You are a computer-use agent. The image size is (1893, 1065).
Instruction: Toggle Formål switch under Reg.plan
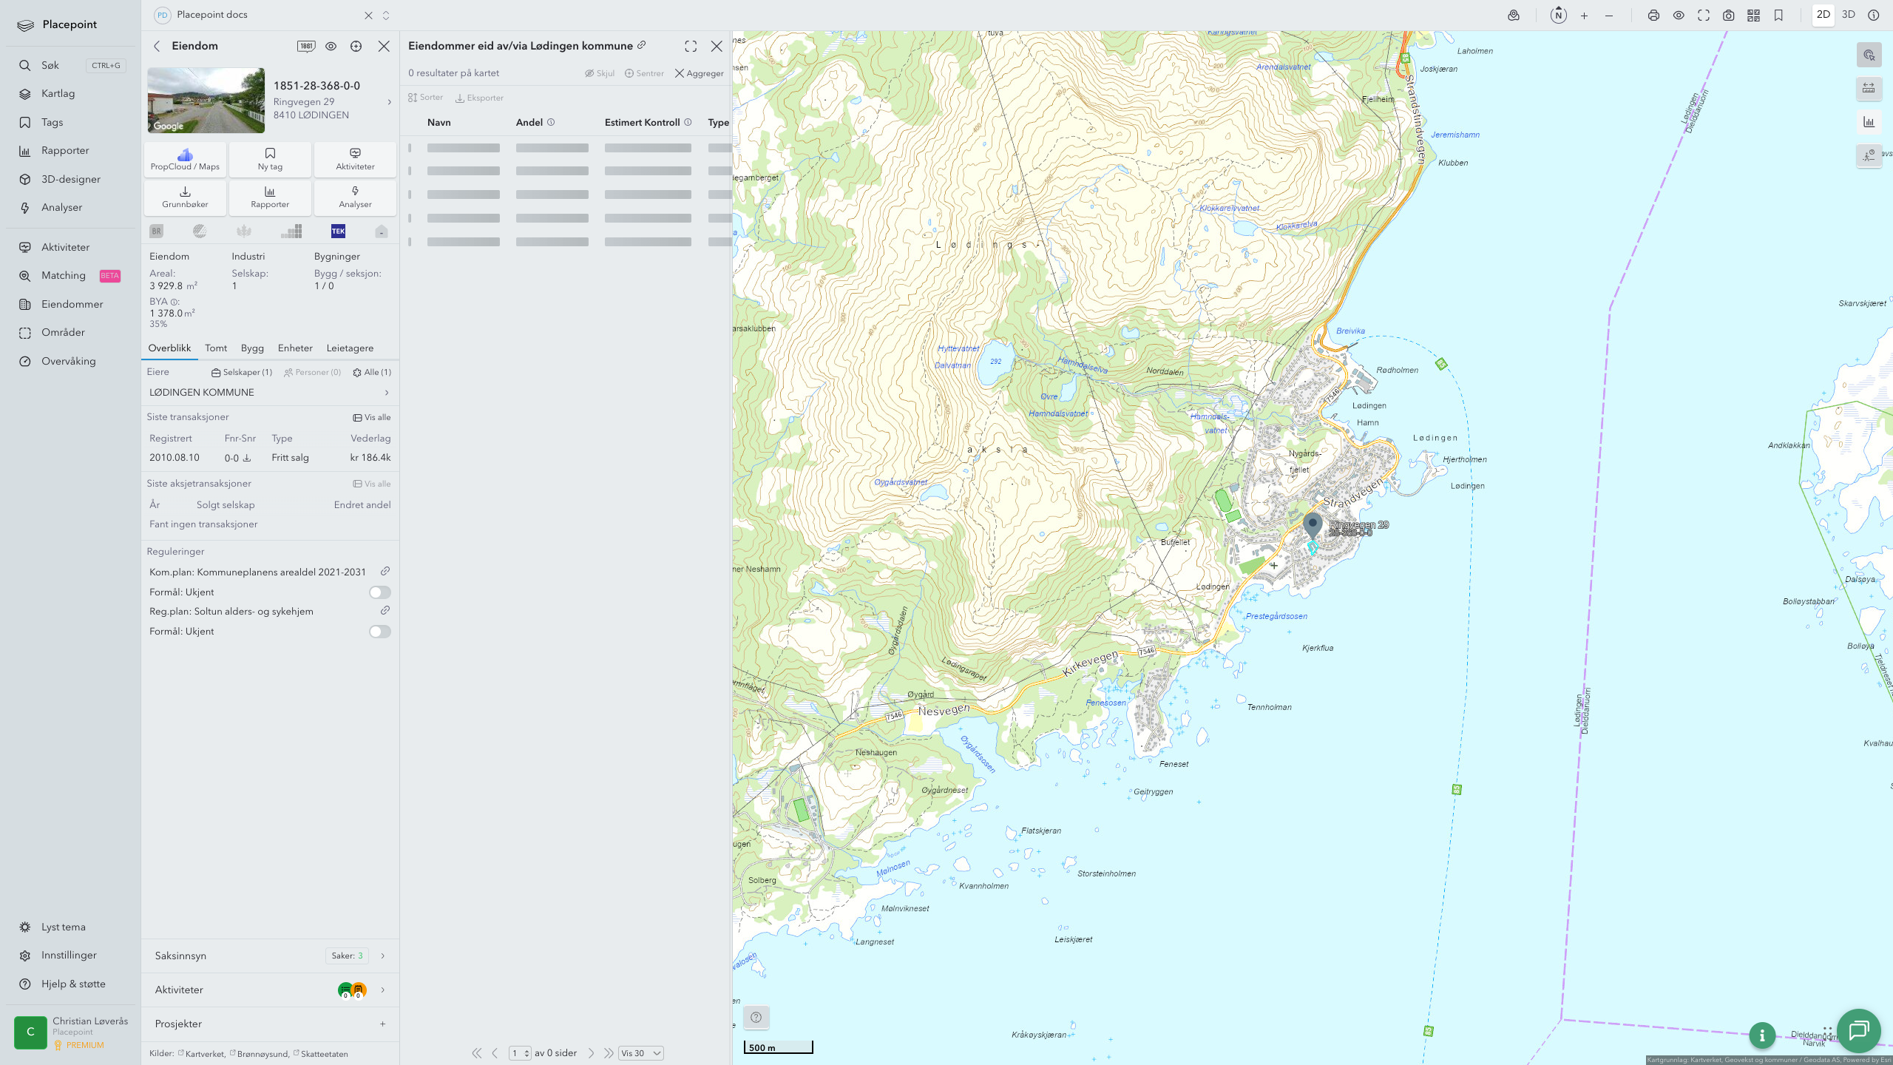point(380,632)
